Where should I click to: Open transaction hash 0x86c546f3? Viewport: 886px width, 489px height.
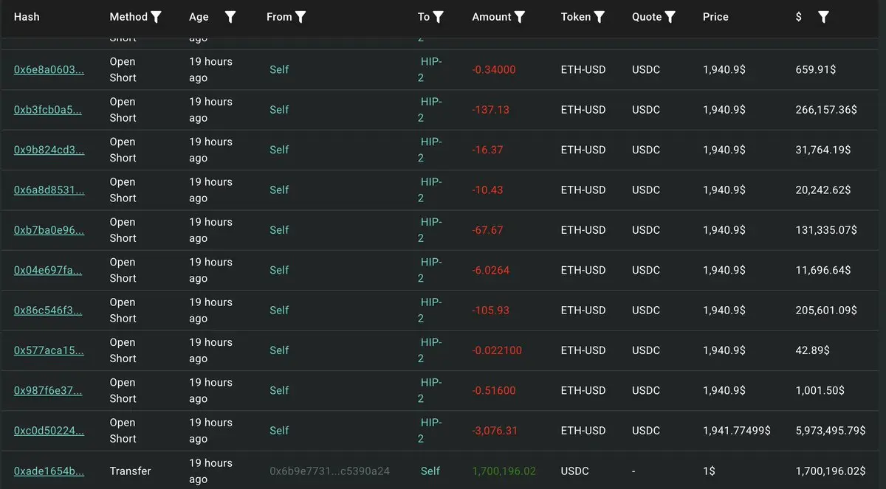48,311
